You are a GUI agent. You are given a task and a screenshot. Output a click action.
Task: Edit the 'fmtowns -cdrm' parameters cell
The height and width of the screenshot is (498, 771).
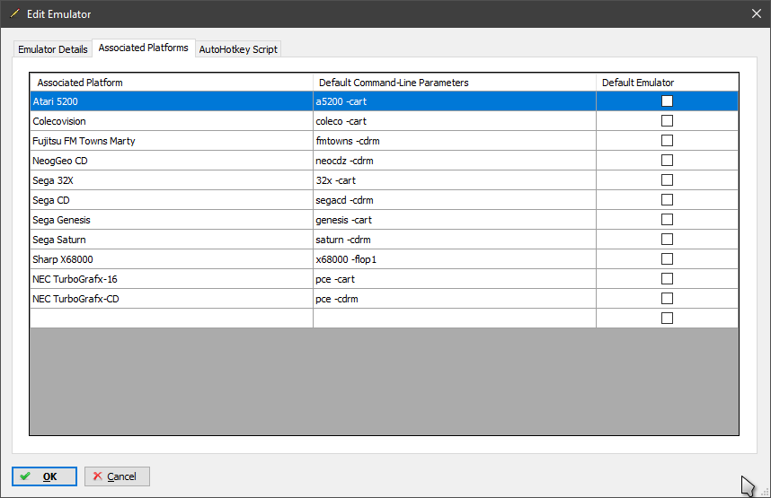pos(455,141)
